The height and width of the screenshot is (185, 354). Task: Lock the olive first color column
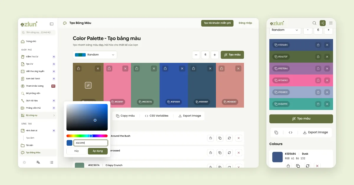click(x=78, y=68)
